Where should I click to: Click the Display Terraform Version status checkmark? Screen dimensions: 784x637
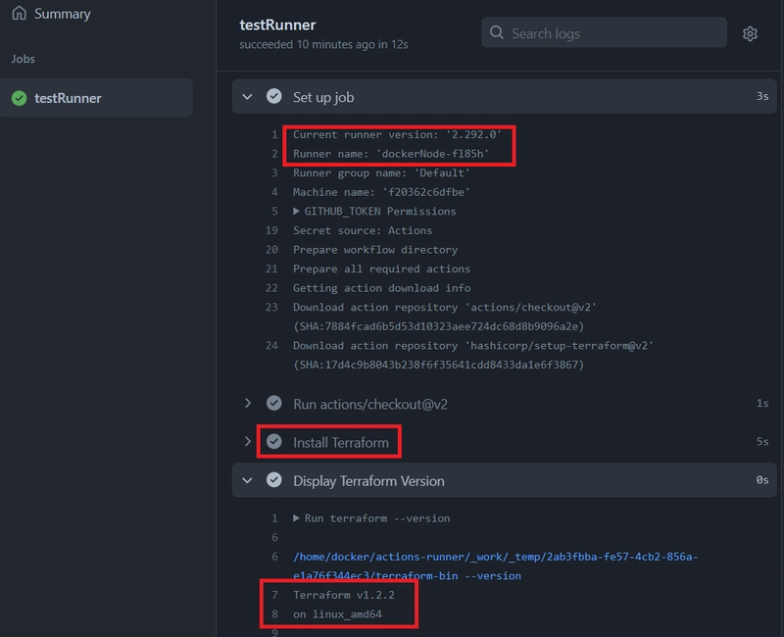[274, 481]
